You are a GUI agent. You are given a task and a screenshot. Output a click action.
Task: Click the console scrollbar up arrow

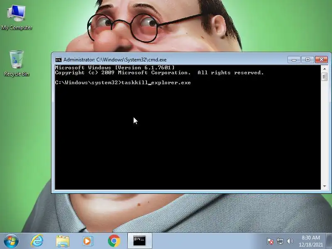coord(325,68)
